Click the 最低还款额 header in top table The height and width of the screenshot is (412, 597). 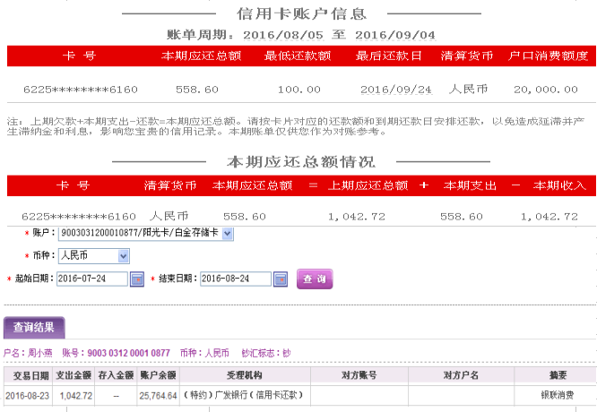click(298, 56)
